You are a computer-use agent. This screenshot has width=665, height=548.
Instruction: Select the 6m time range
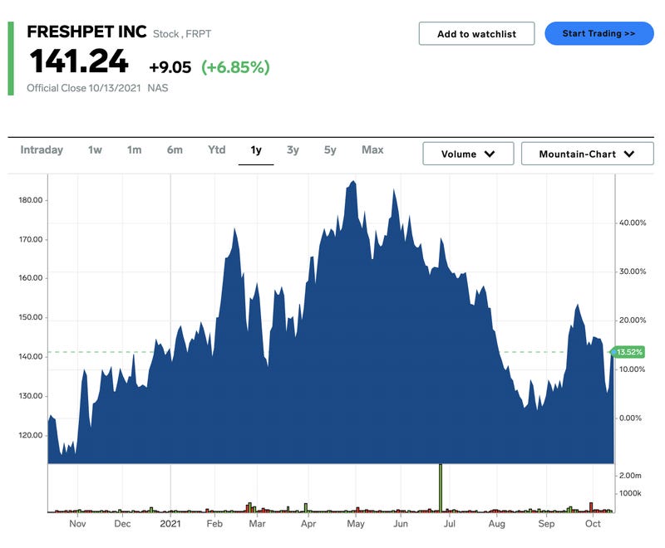pyautogui.click(x=175, y=150)
